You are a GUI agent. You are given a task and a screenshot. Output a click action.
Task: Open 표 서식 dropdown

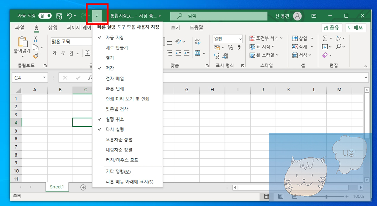click(x=262, y=47)
